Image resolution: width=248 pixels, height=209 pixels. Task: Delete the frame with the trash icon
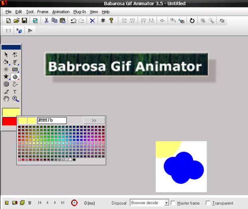(x=30, y=203)
